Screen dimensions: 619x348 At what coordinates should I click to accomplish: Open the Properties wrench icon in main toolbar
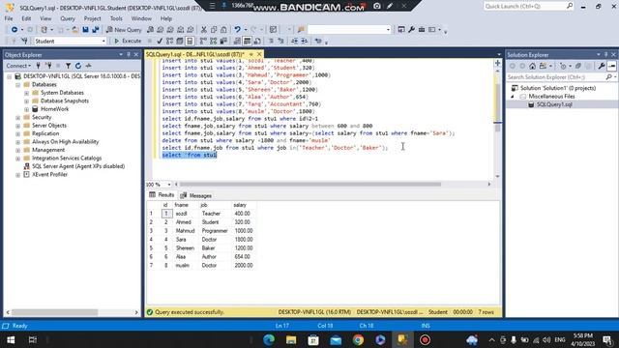pos(411,30)
